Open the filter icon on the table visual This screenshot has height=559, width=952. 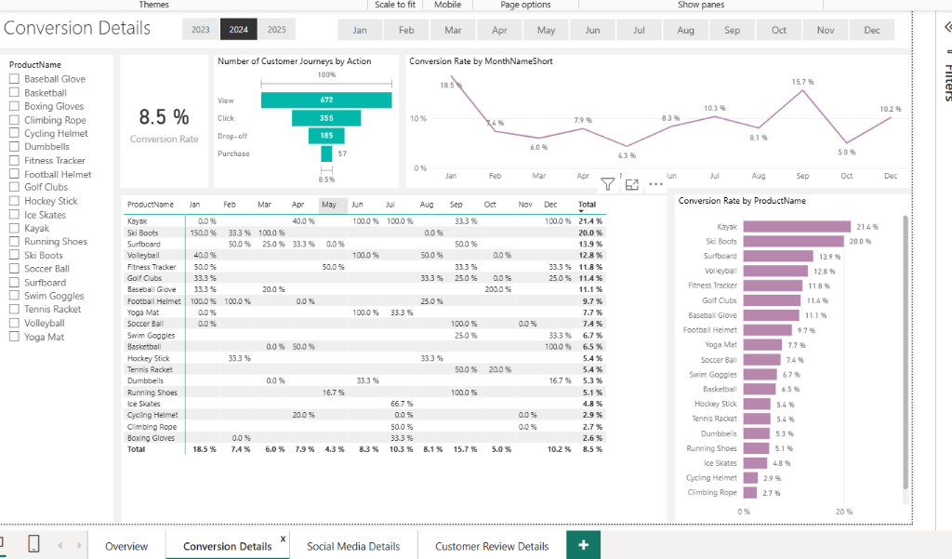(x=607, y=184)
